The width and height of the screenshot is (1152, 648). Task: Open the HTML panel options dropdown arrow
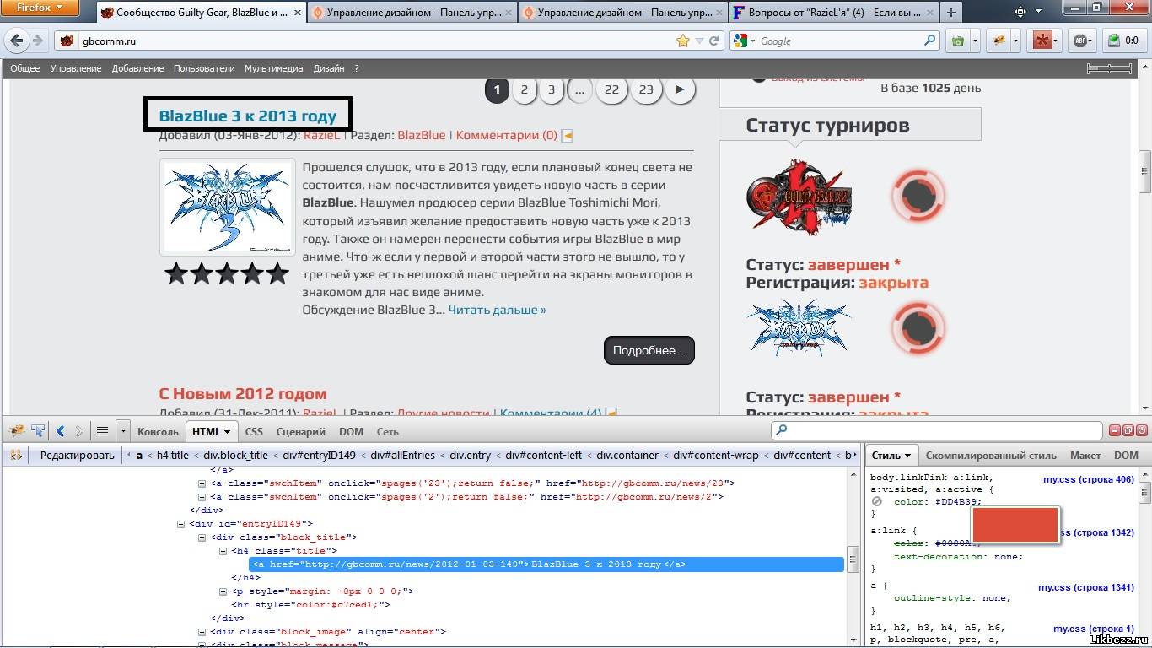click(x=227, y=432)
